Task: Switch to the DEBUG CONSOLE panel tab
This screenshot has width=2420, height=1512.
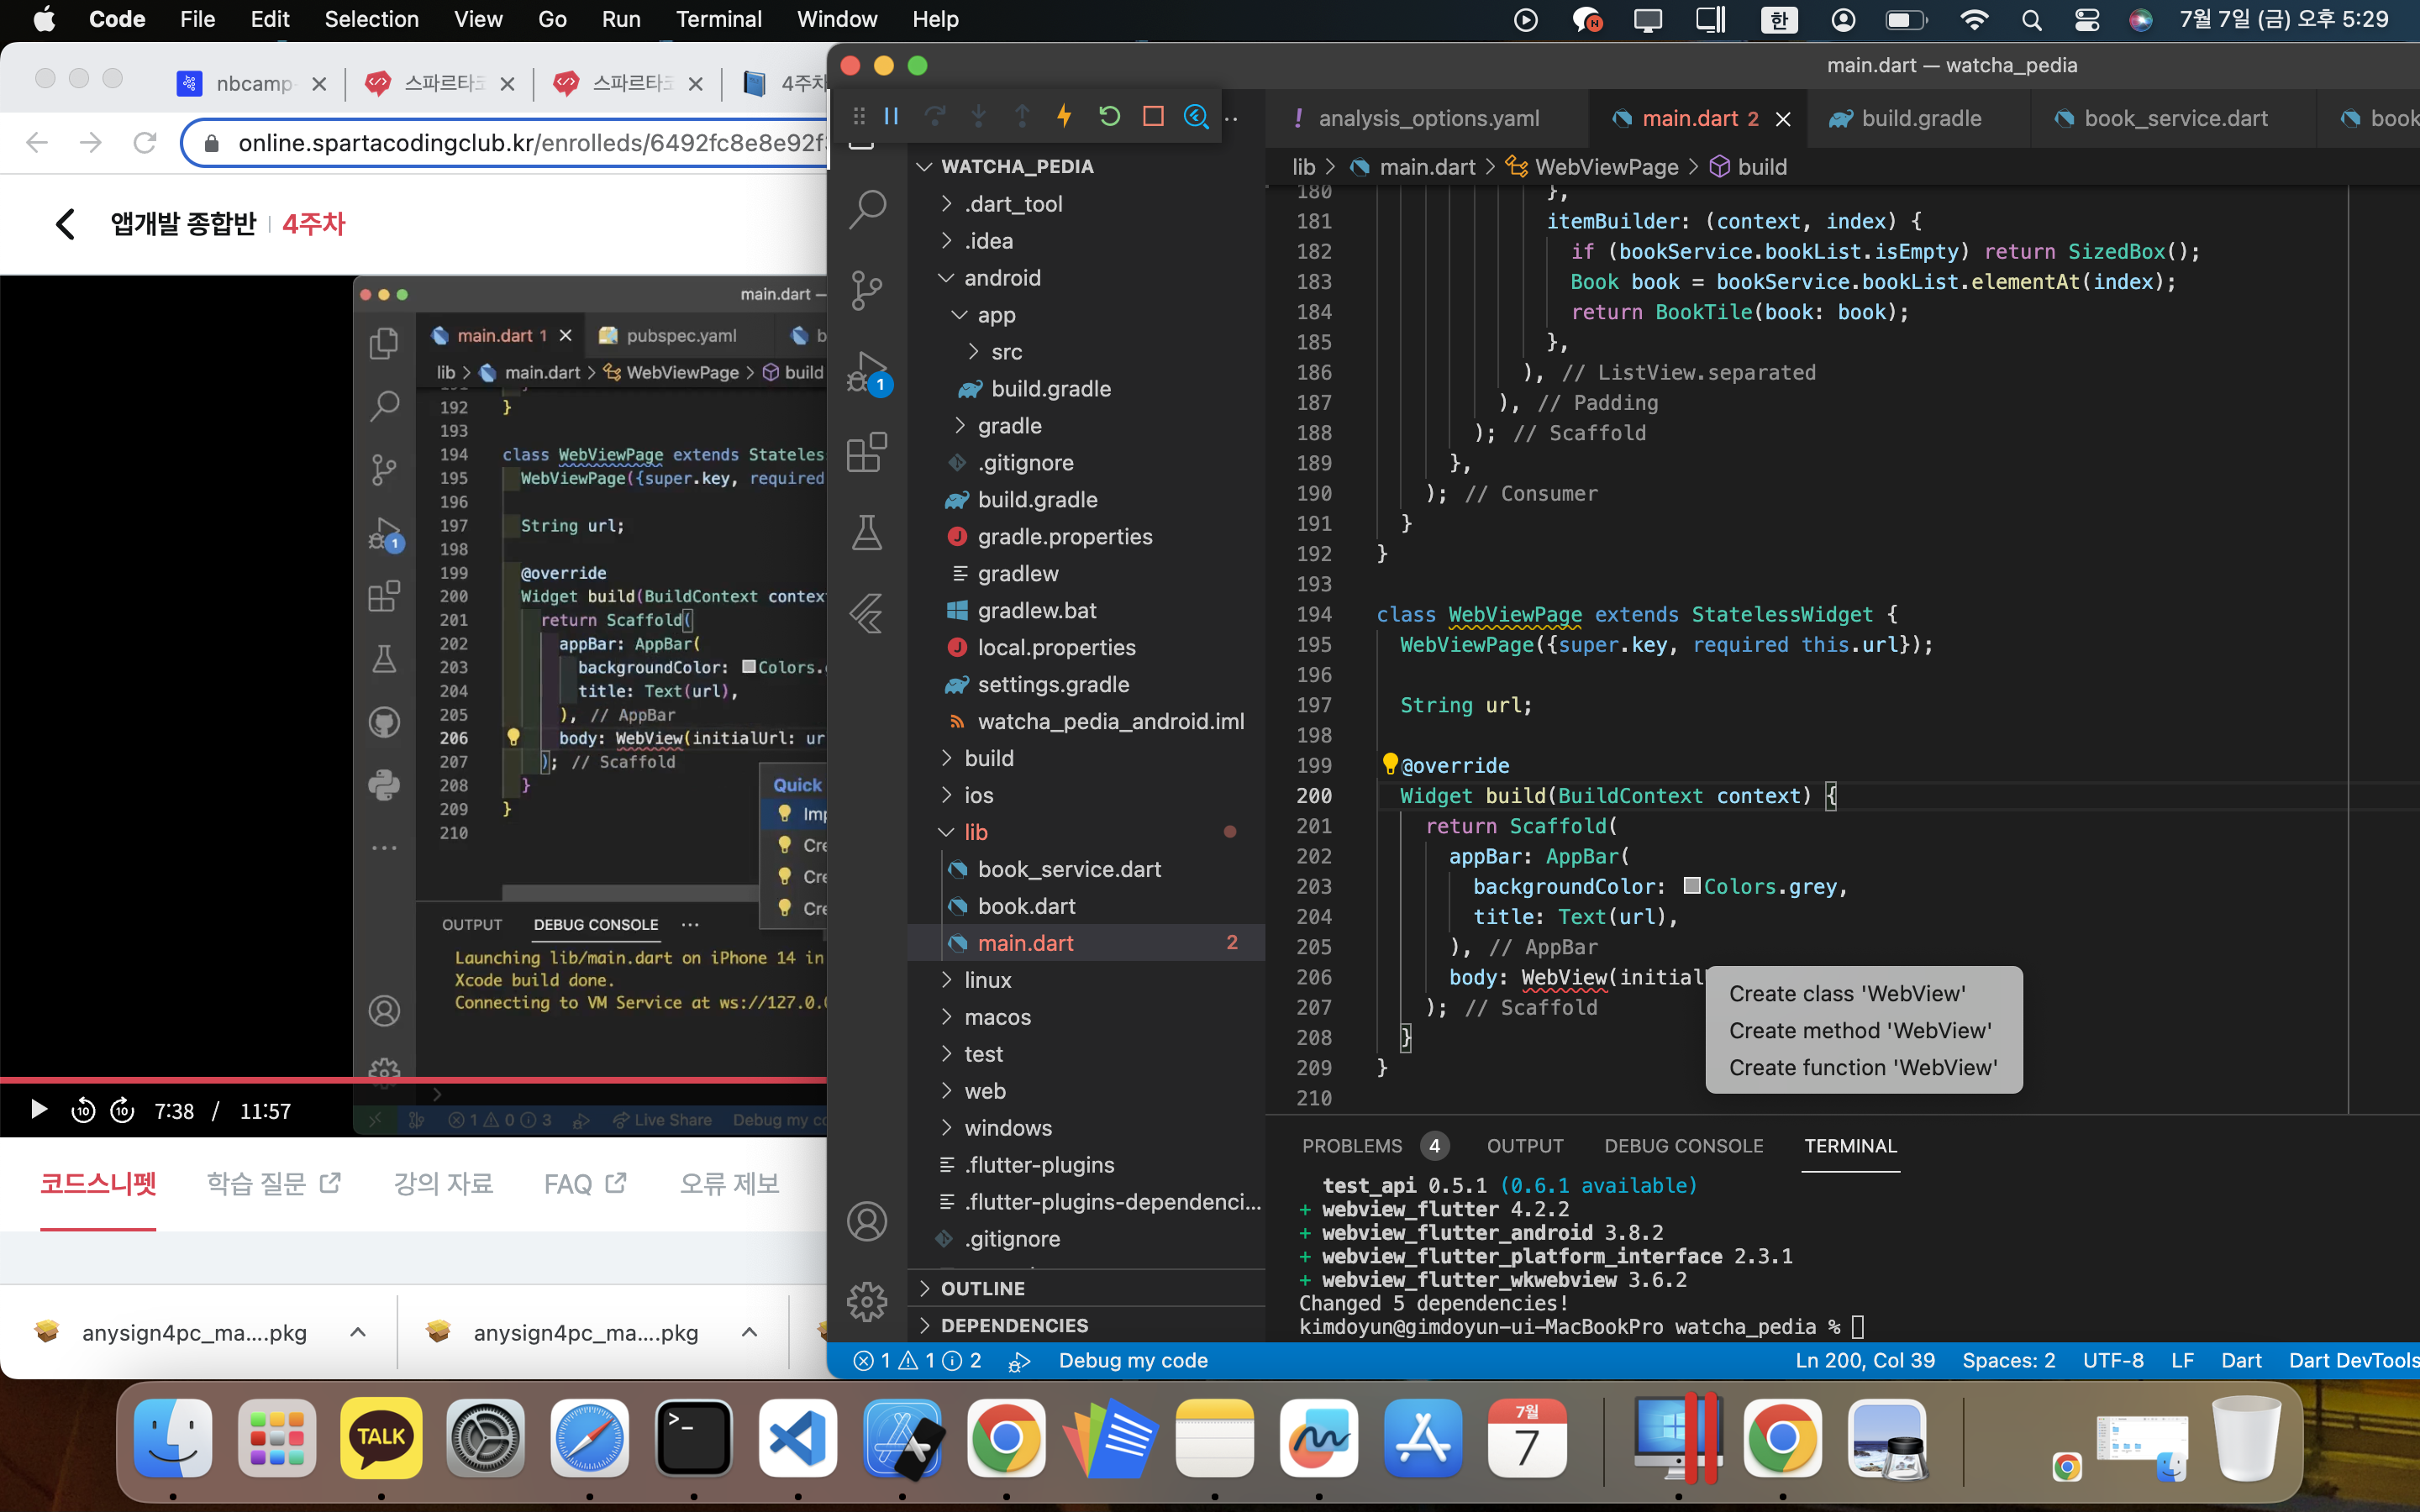Action: pyautogui.click(x=1684, y=1146)
